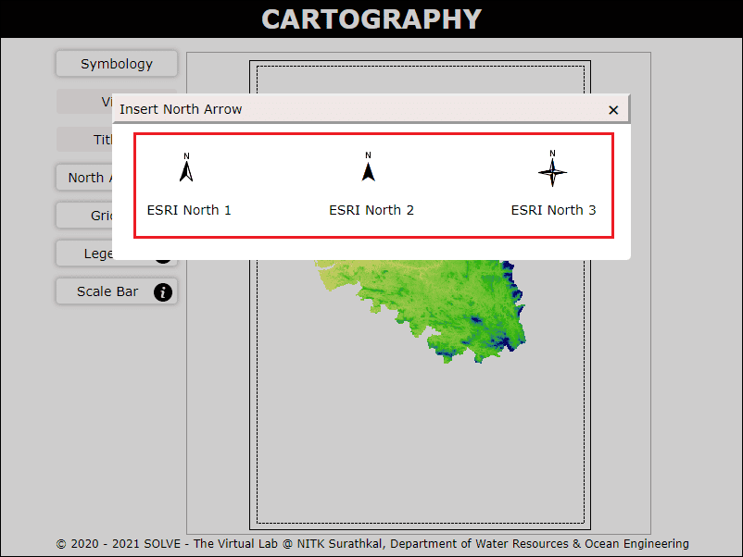Click the Scale Bar info icon
The image size is (743, 557).
tap(163, 292)
